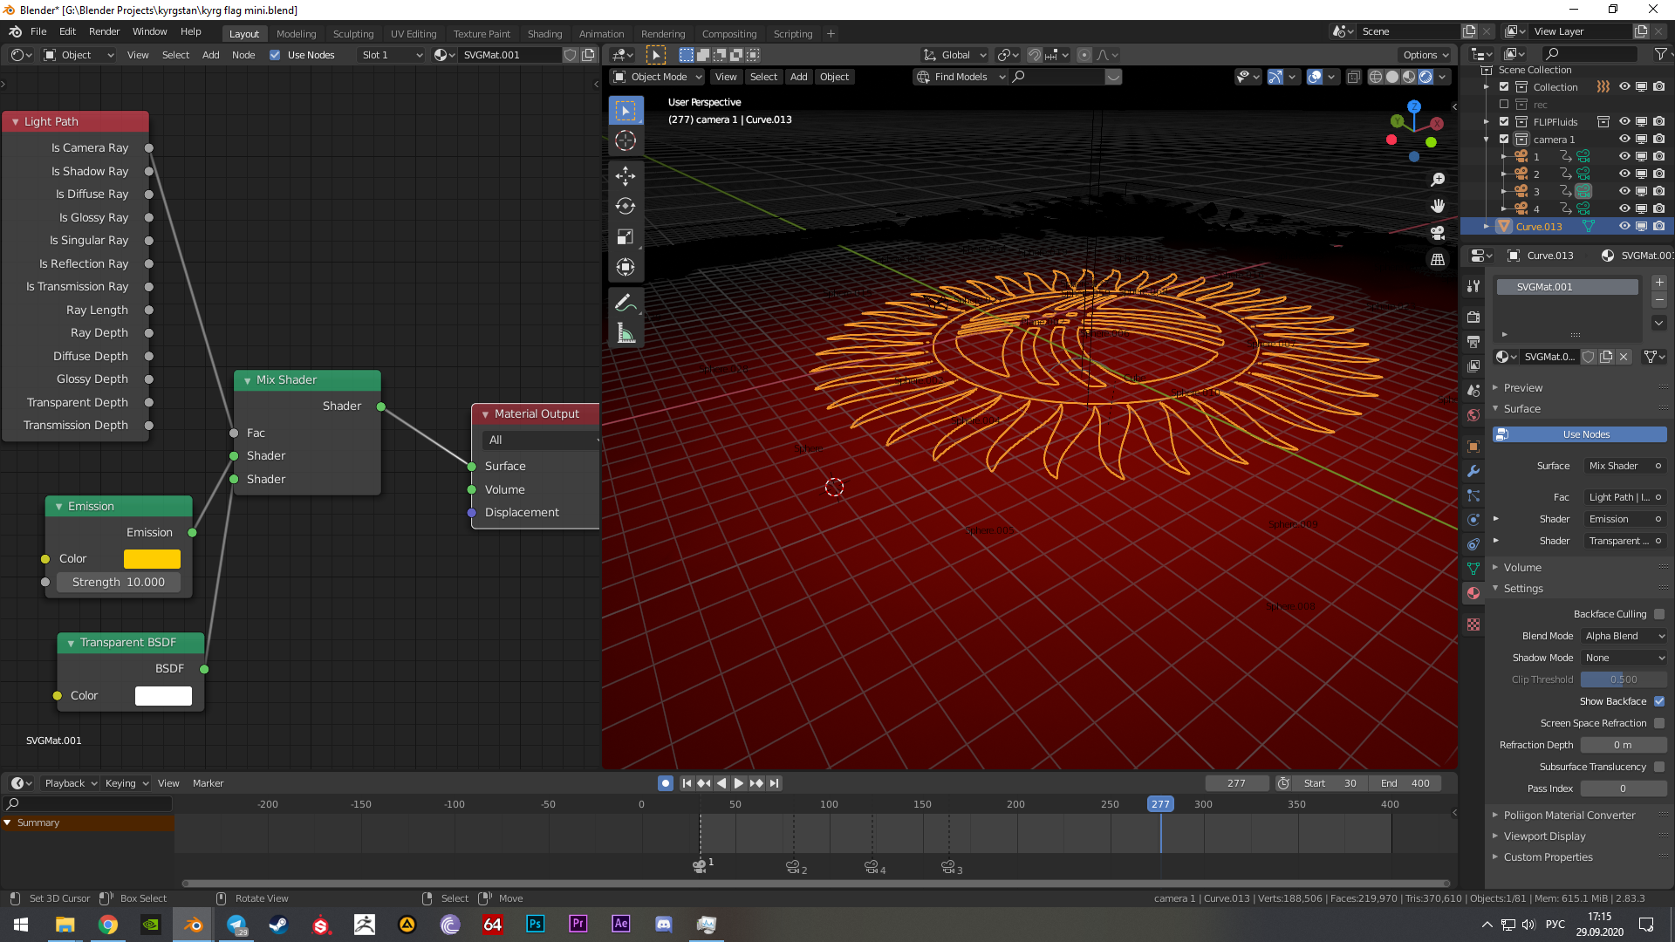
Task: Select the Annotate pencil tool
Action: point(626,303)
